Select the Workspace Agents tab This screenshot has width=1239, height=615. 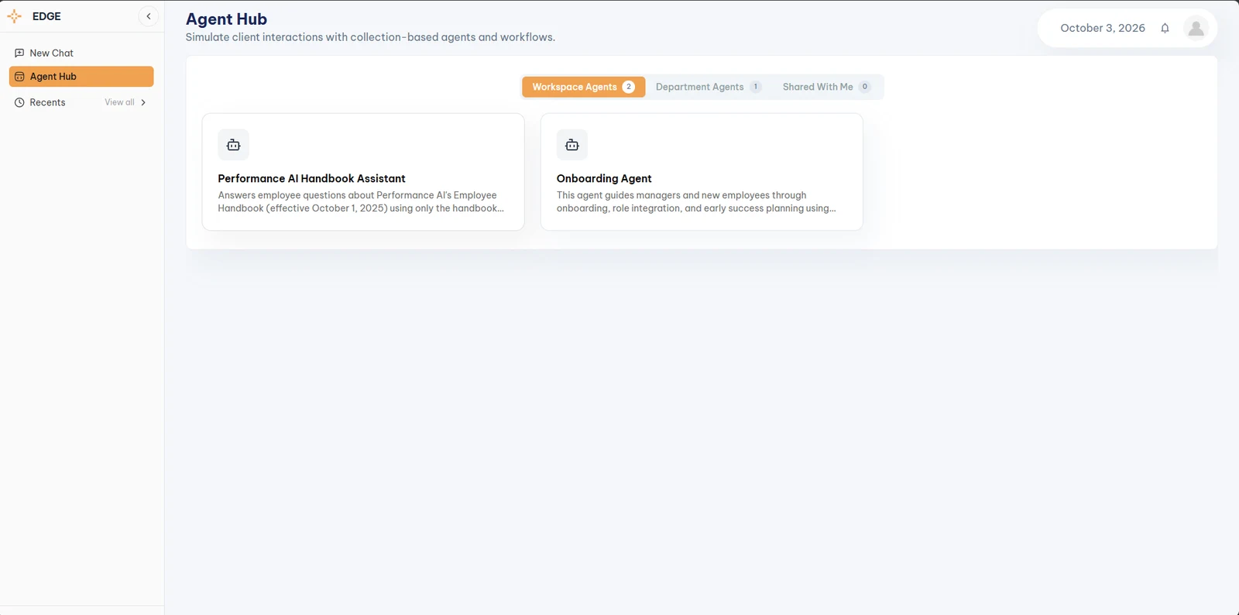[x=583, y=87]
